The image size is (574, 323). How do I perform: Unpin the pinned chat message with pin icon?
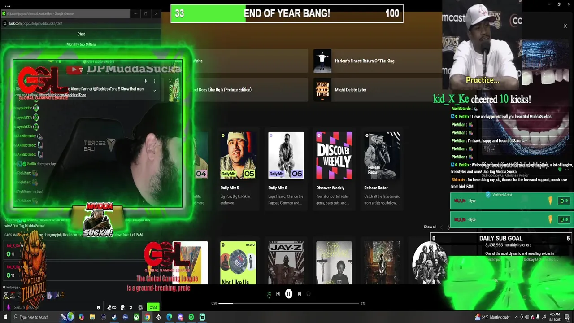click(x=145, y=81)
